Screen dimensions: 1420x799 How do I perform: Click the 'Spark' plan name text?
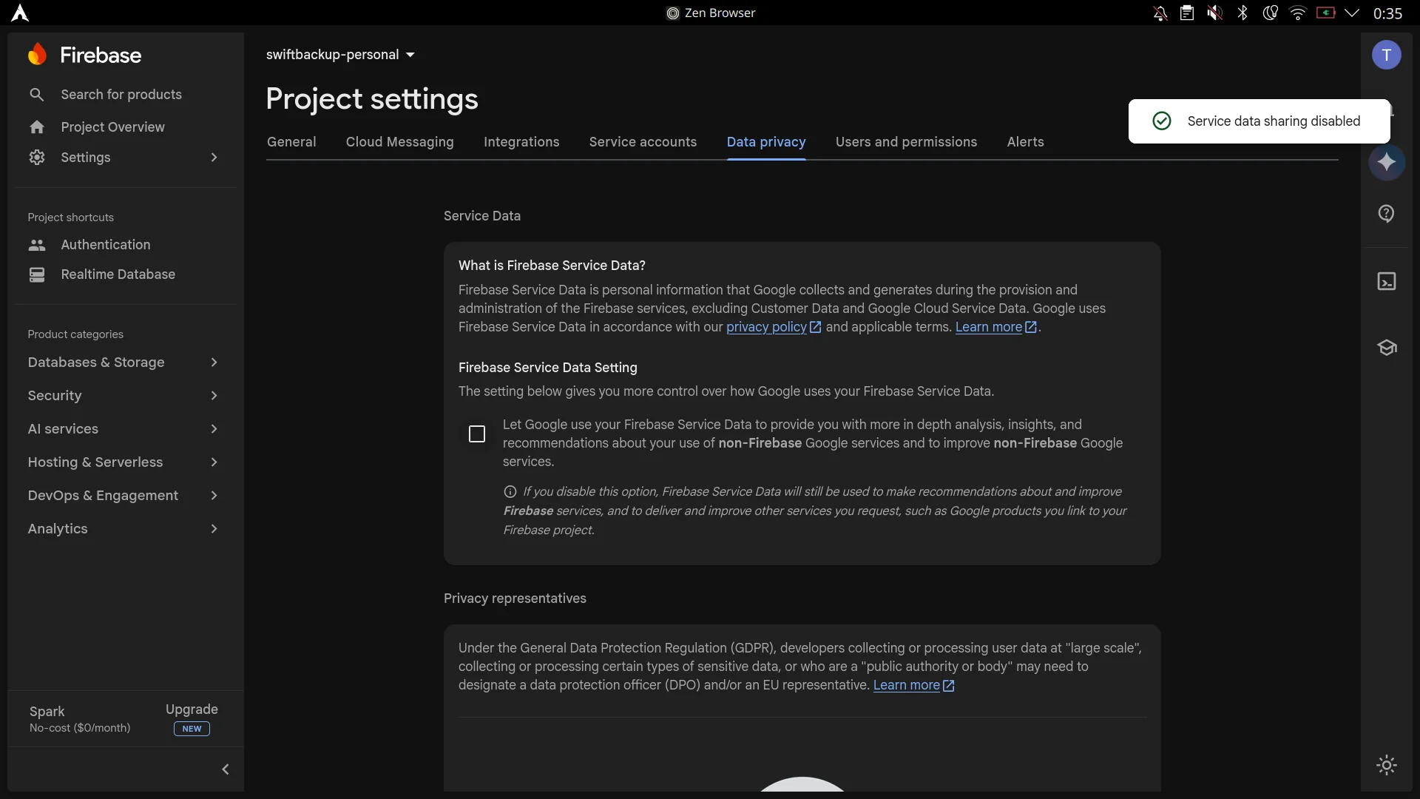(x=47, y=712)
